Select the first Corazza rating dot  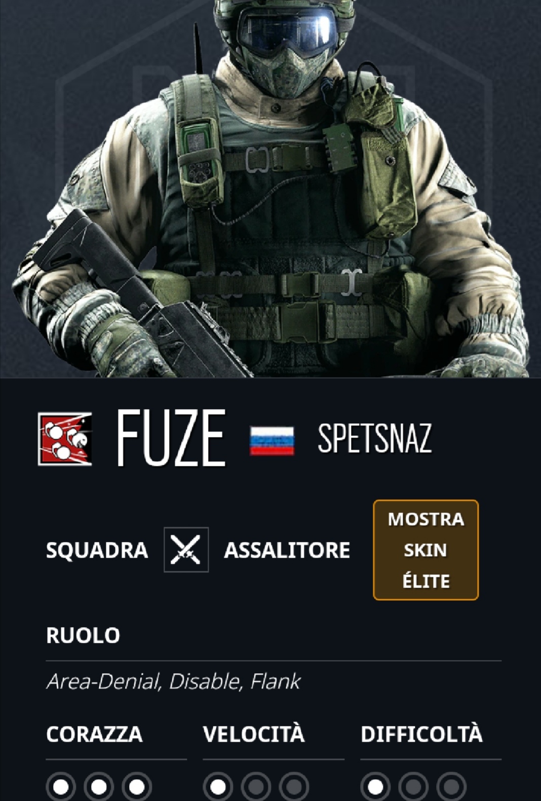(x=61, y=787)
